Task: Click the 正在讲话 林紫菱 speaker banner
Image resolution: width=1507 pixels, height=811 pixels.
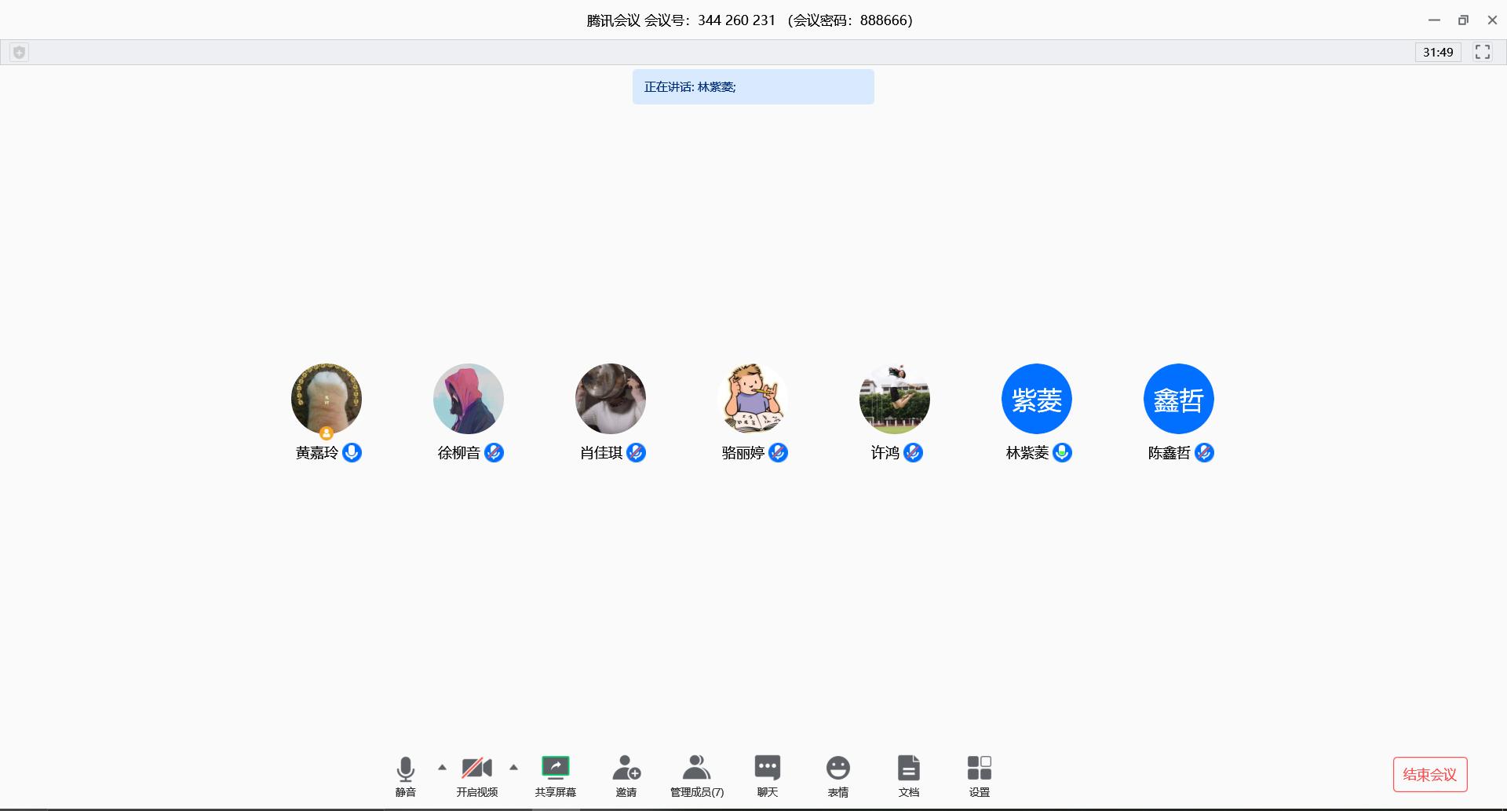Action: 753,87
